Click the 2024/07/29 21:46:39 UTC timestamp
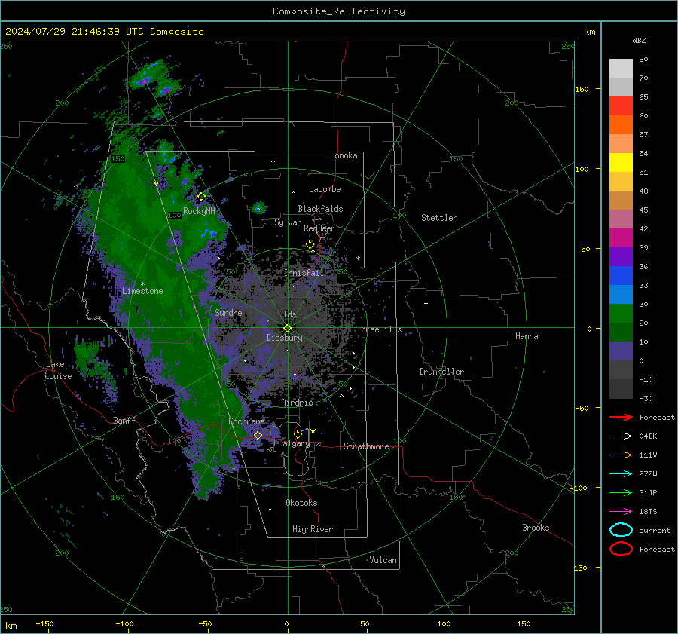678x634 pixels. coord(74,31)
